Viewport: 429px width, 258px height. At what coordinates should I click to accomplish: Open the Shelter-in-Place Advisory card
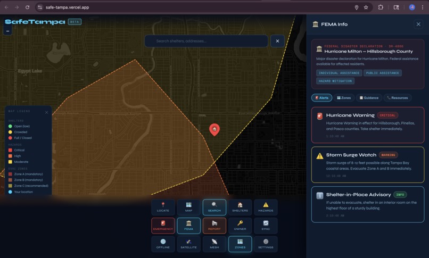tap(368, 204)
